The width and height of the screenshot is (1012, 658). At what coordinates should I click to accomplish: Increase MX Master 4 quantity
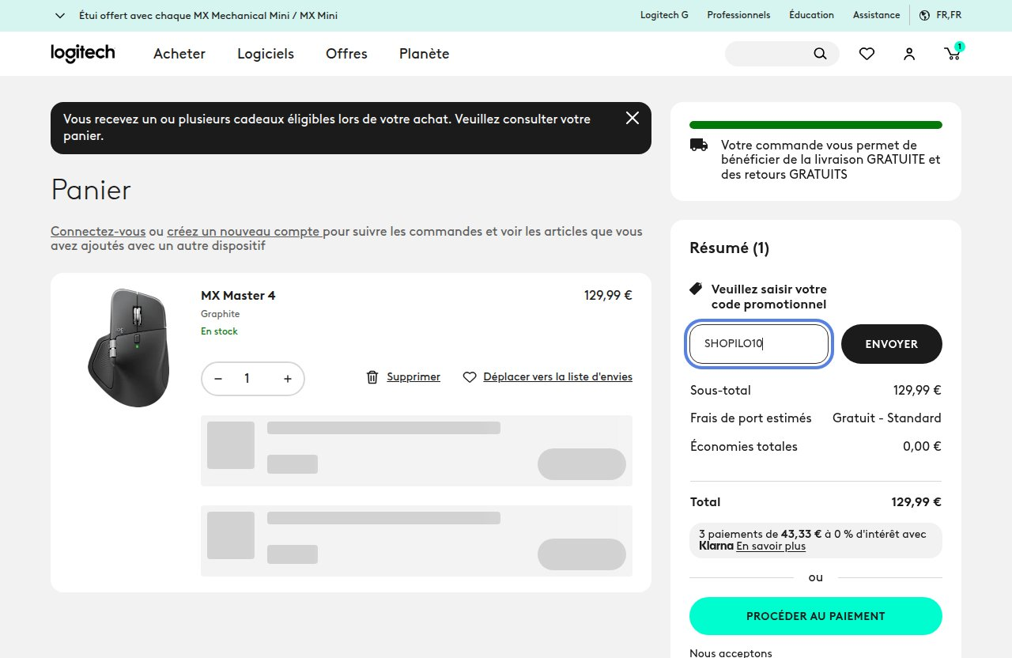pos(288,379)
